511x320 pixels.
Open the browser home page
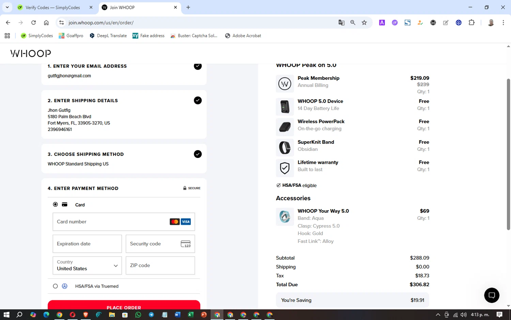(46, 23)
